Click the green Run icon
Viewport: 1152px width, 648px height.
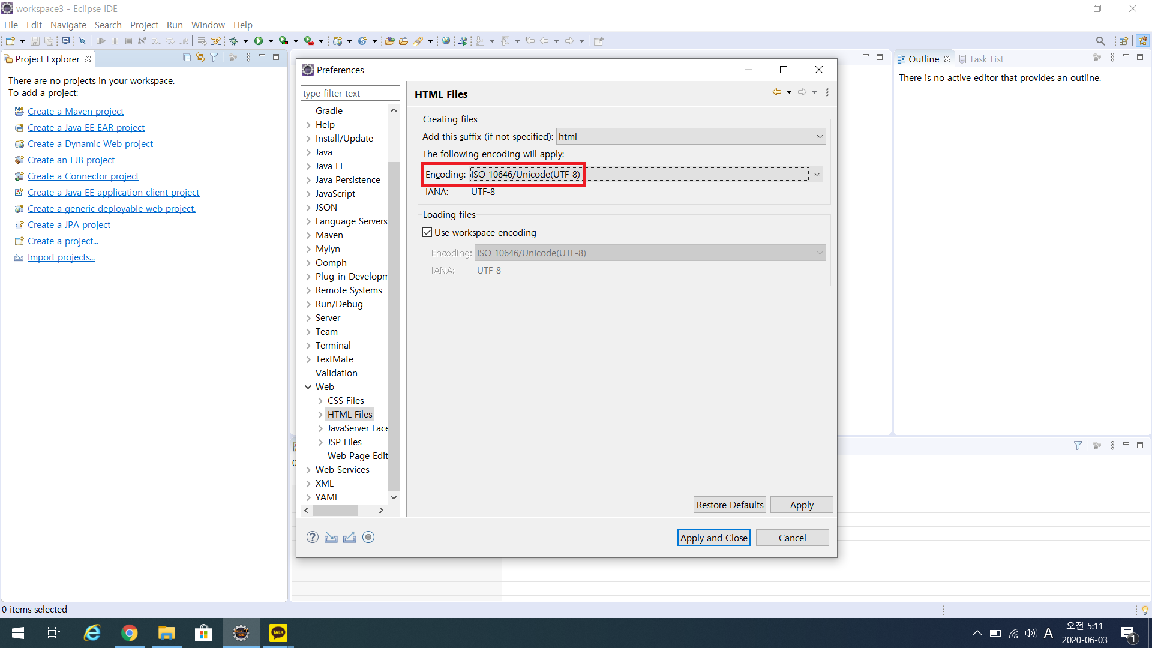point(259,41)
